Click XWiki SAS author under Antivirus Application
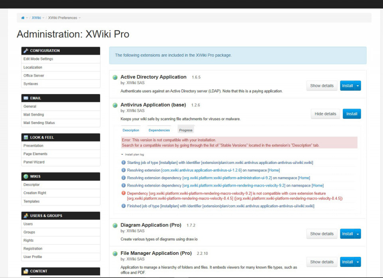 (135, 110)
